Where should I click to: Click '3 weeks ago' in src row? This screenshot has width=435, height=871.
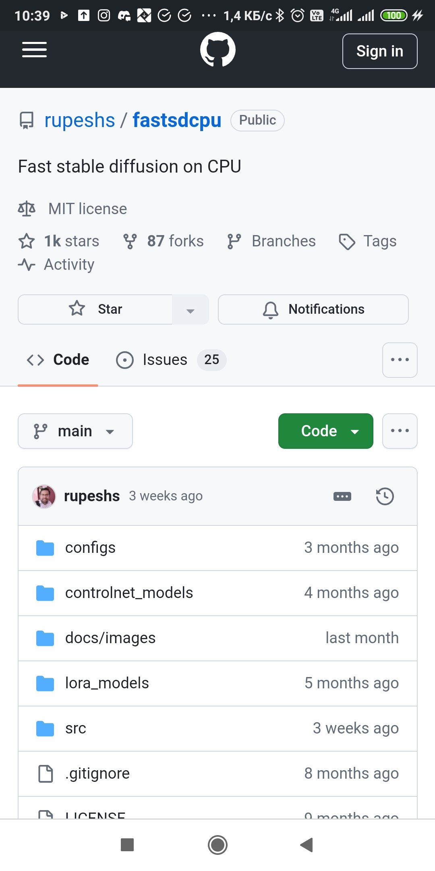coord(356,728)
